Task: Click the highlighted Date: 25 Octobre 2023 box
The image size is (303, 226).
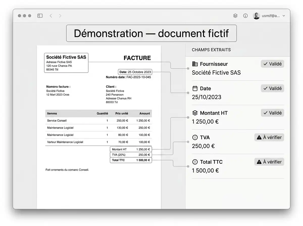Action: pos(135,72)
